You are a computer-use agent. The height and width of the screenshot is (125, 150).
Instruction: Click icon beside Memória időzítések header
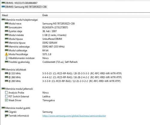click(x=3, y=69)
